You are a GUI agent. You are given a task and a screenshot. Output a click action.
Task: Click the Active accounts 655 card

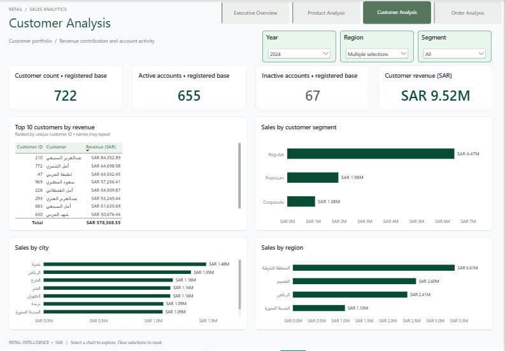pos(189,88)
